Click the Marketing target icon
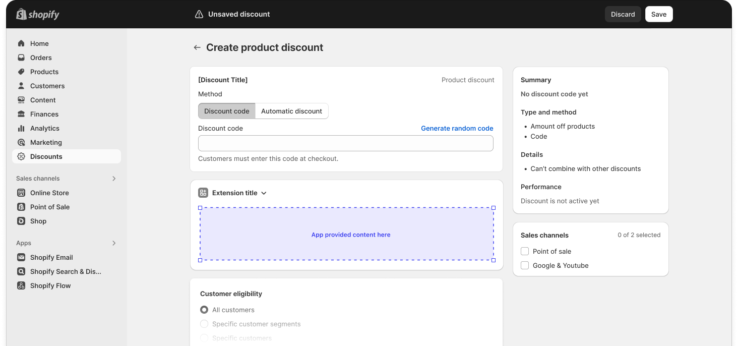The image size is (738, 346). point(21,142)
